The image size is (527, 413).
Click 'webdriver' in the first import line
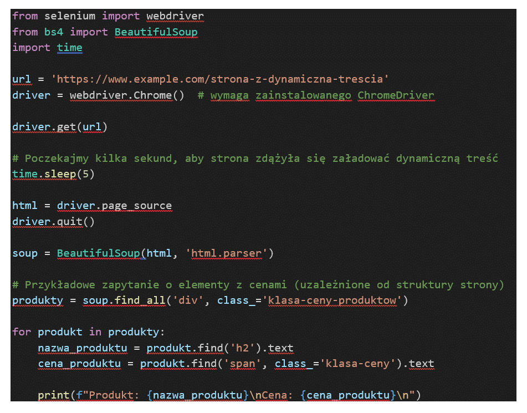pyautogui.click(x=175, y=16)
